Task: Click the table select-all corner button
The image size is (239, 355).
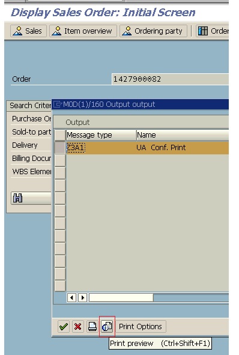Action: 60,135
